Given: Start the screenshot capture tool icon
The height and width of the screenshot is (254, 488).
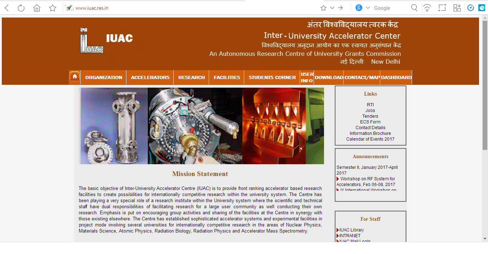Looking at the screenshot, I should coord(442,8).
